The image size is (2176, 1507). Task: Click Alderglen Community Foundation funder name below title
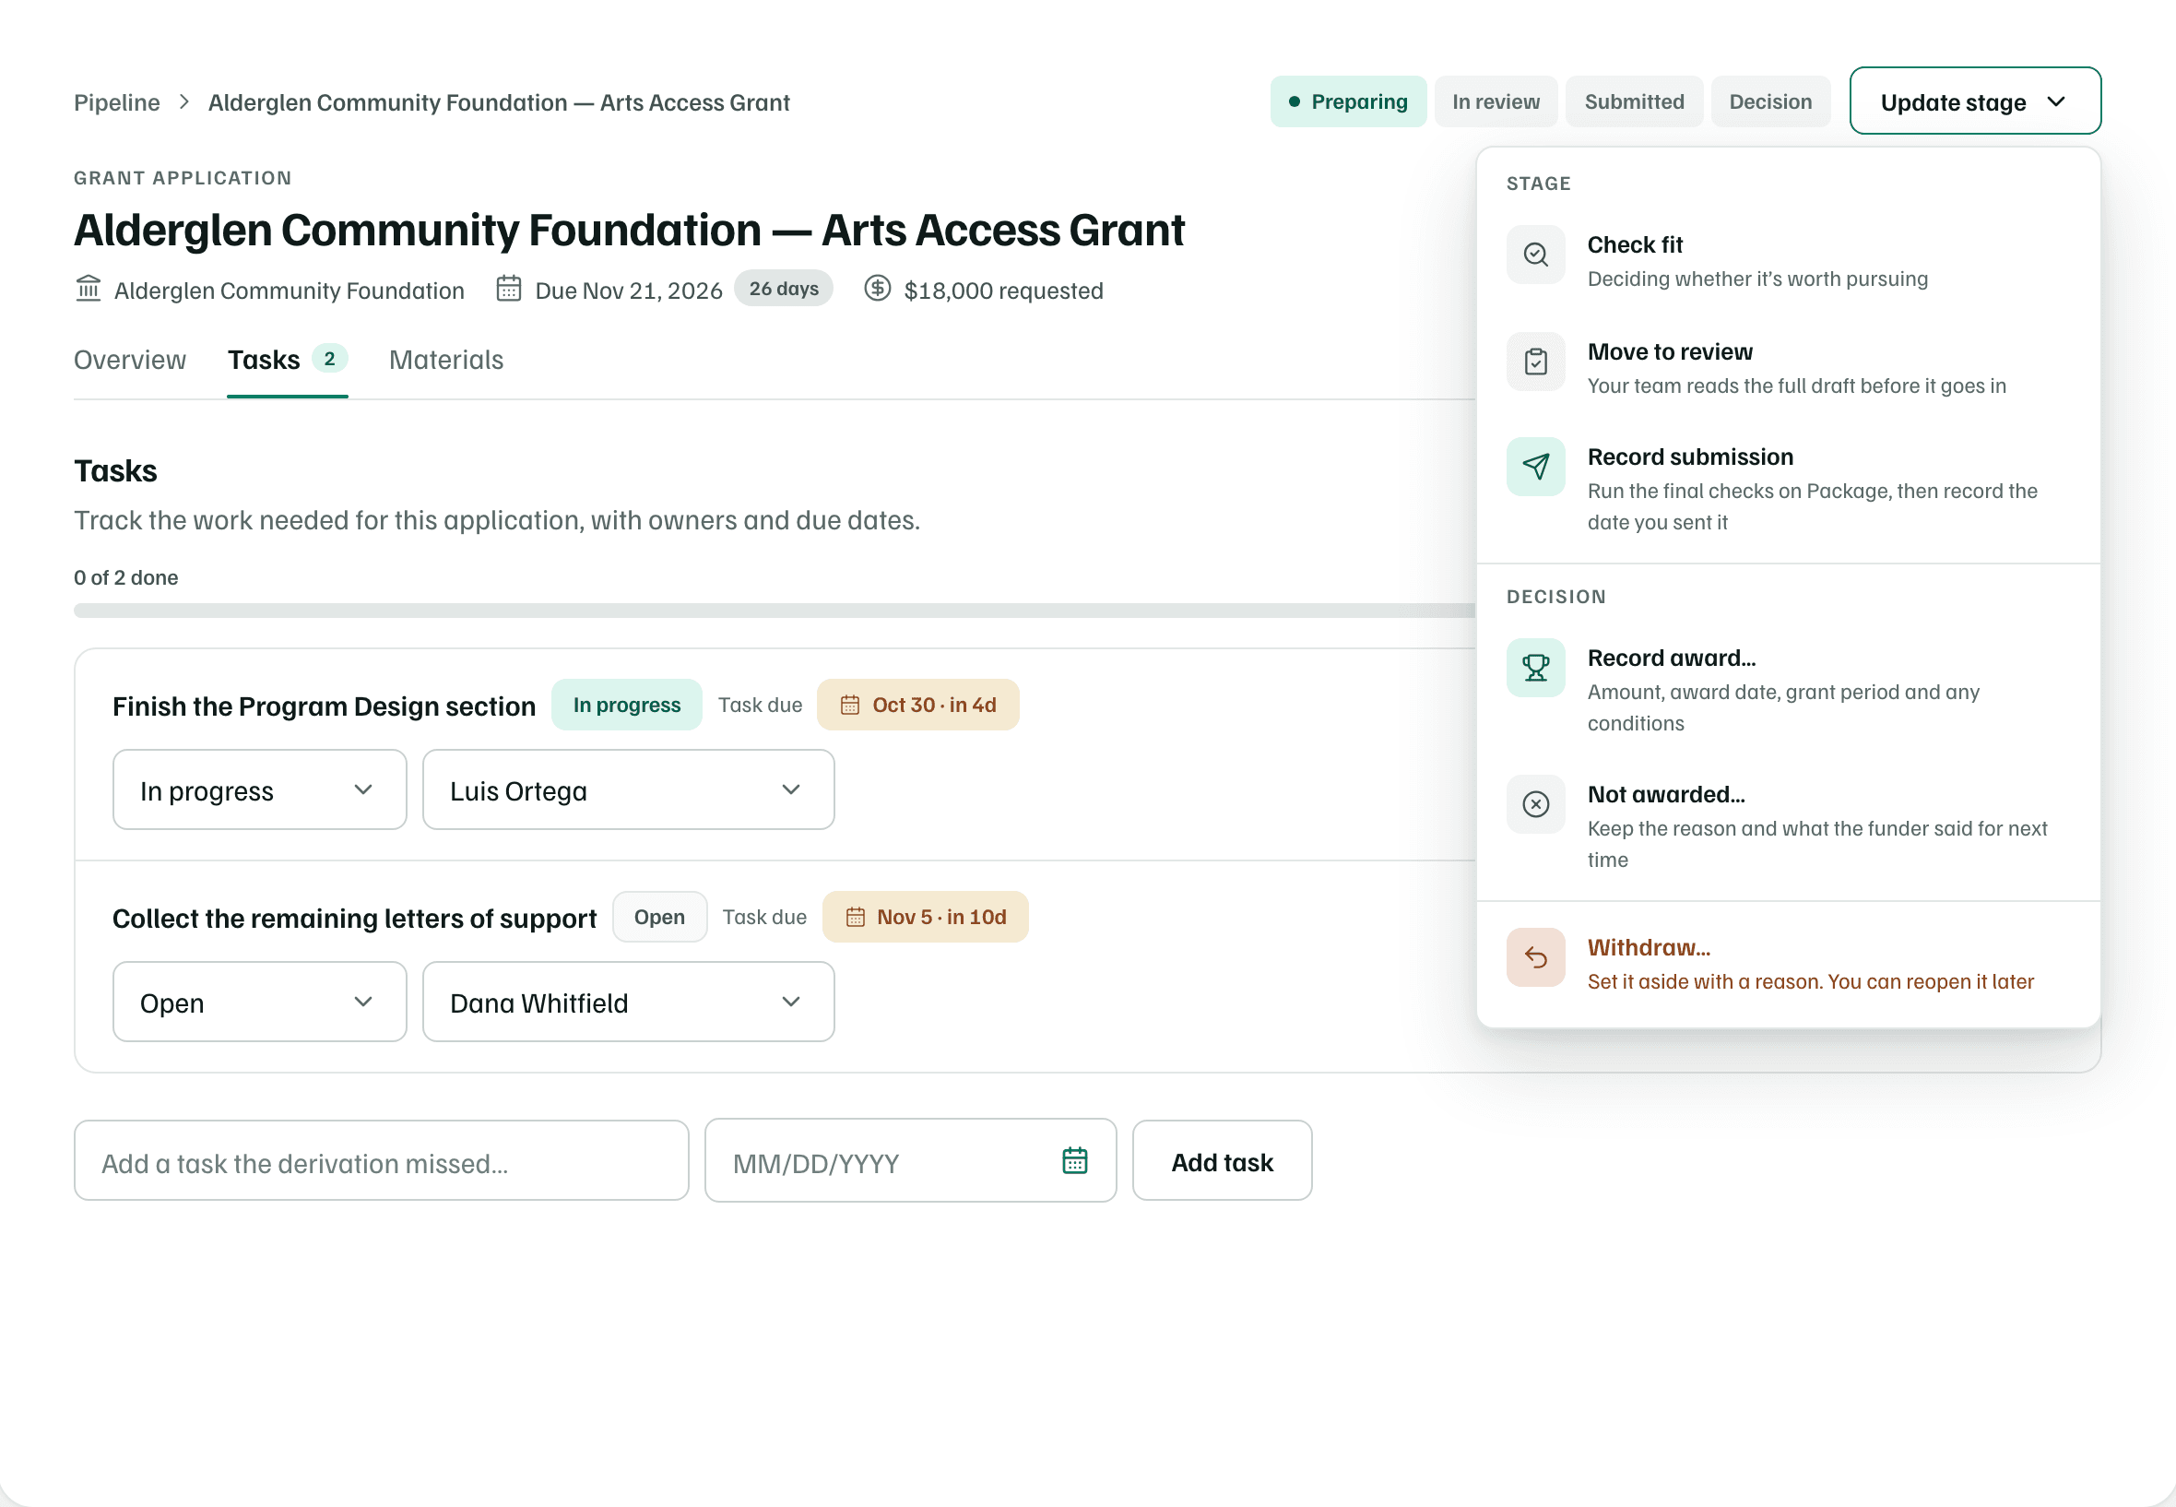(x=289, y=290)
